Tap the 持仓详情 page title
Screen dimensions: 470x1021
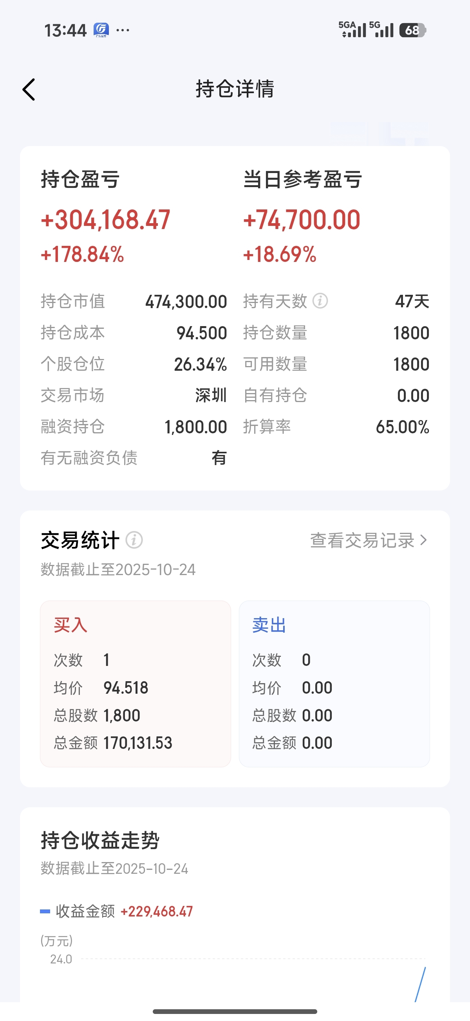click(x=235, y=89)
